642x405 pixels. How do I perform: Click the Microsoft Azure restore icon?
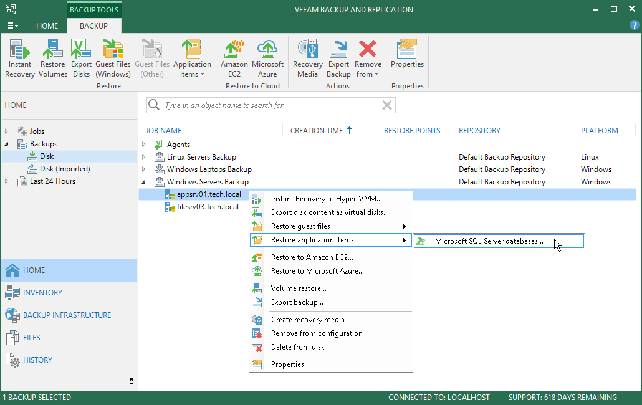[267, 58]
